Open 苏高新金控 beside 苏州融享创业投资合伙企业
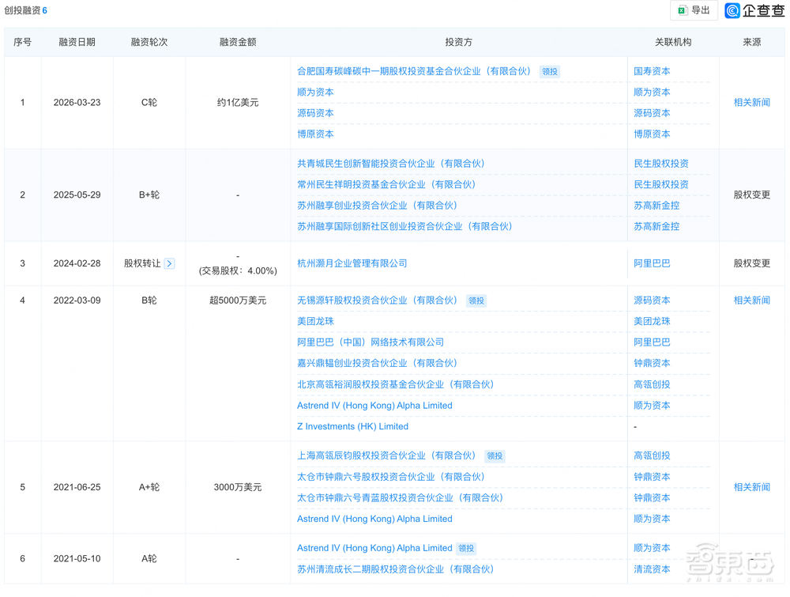 (656, 206)
